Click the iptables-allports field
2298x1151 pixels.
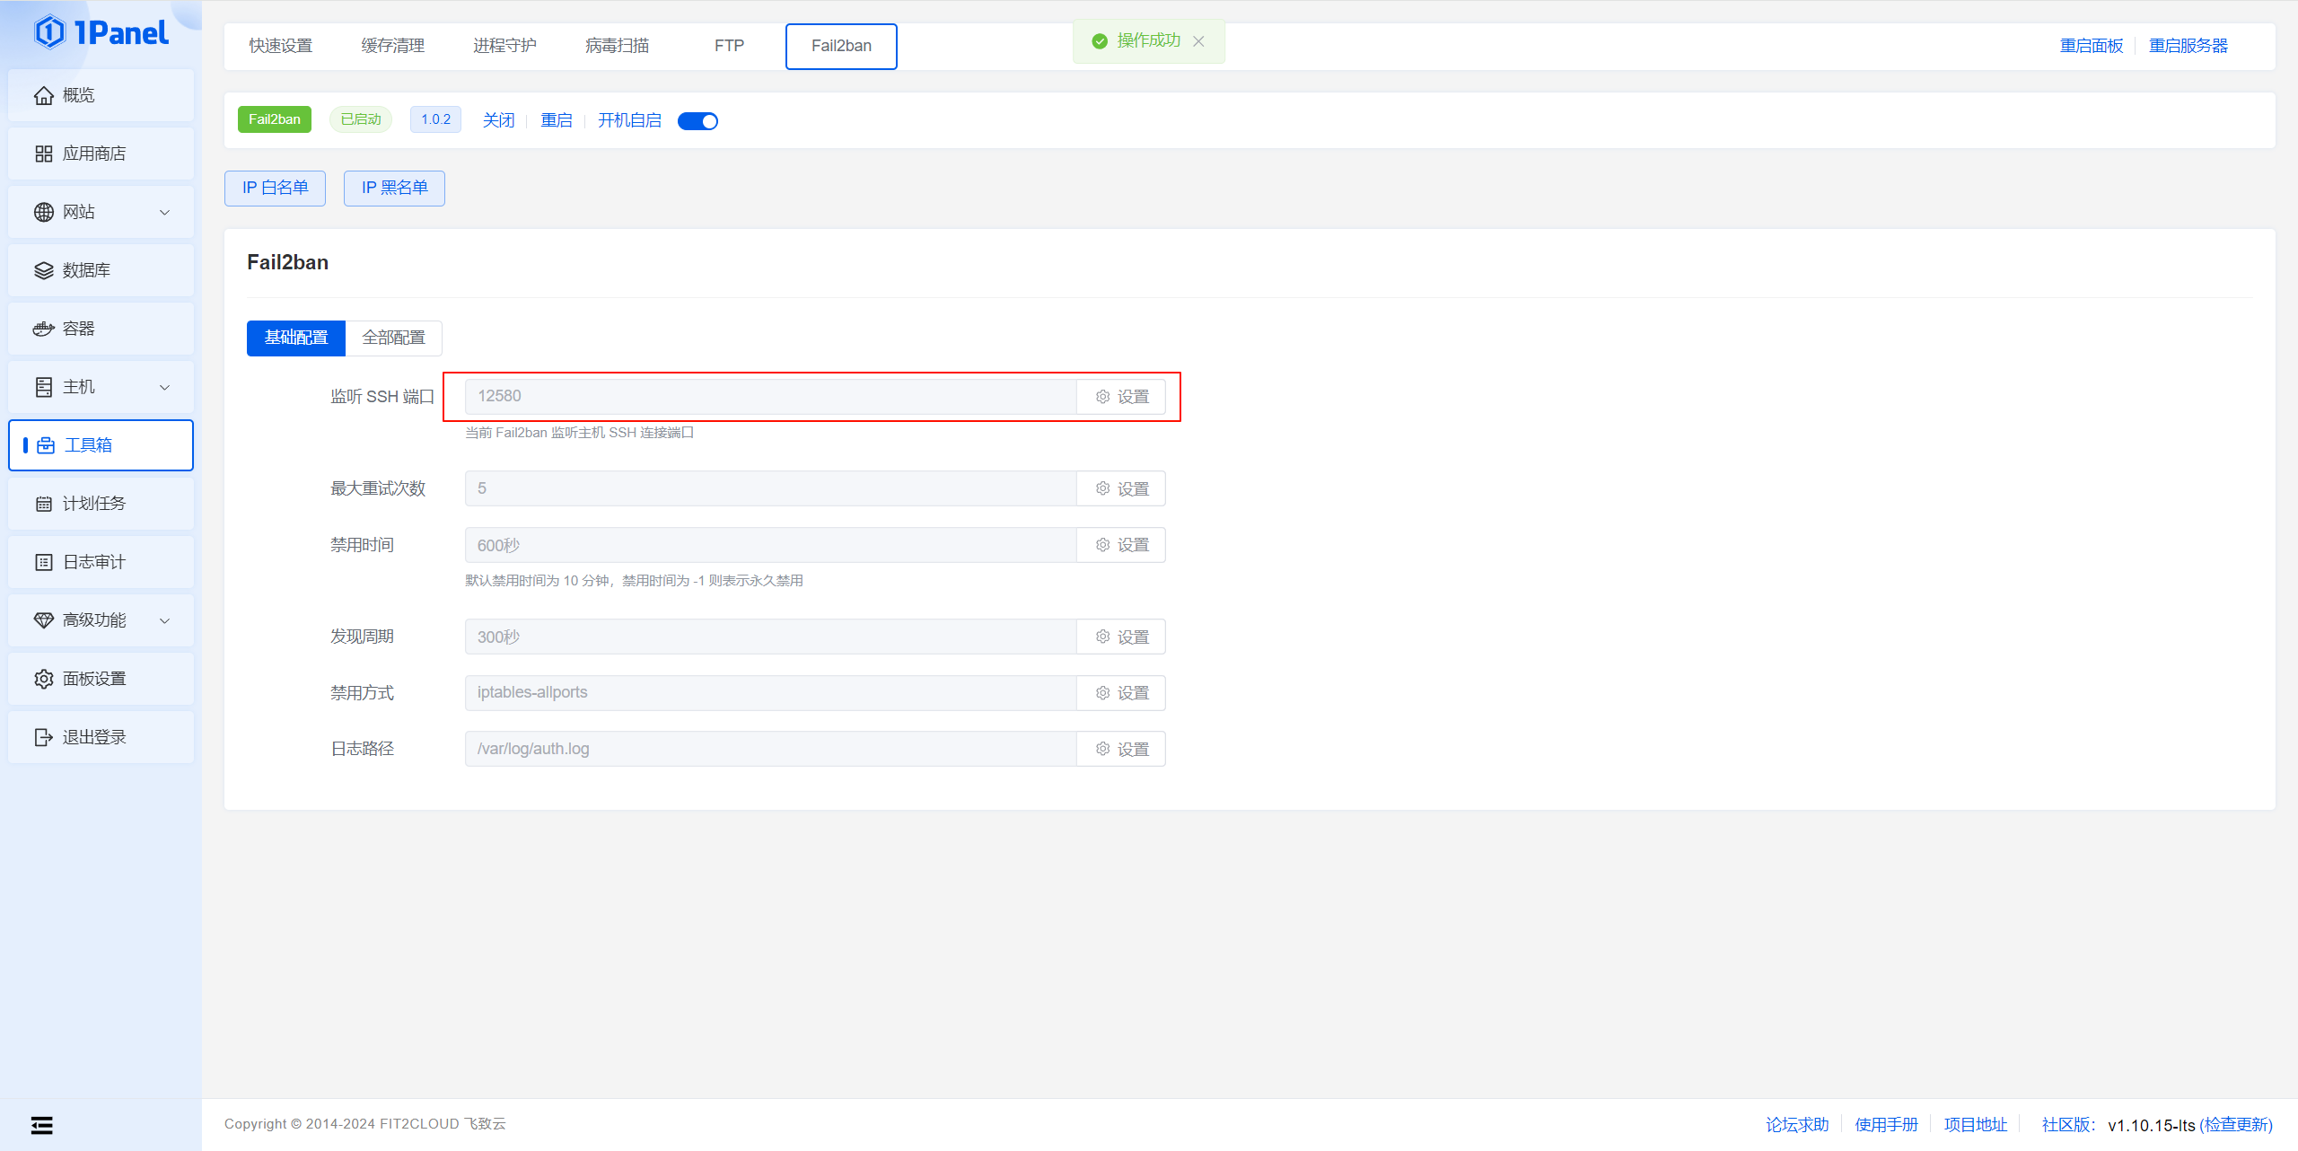click(x=770, y=693)
